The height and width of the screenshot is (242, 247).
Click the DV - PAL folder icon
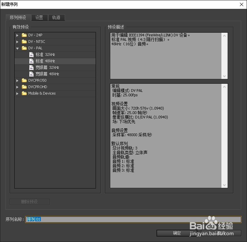(24, 48)
